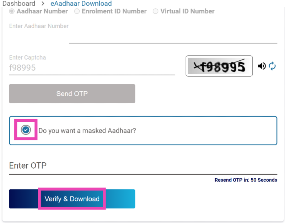The height and width of the screenshot is (223, 285).
Task: Click the 'Virtual ID Number' label text
Action: tap(187, 11)
